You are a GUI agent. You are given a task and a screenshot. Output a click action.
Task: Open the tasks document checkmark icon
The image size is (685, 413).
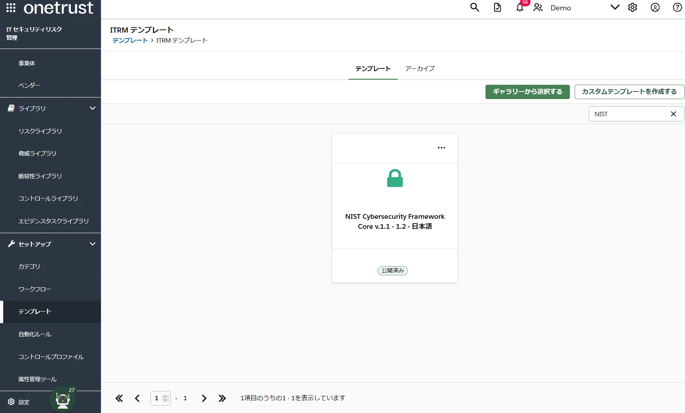[497, 8]
